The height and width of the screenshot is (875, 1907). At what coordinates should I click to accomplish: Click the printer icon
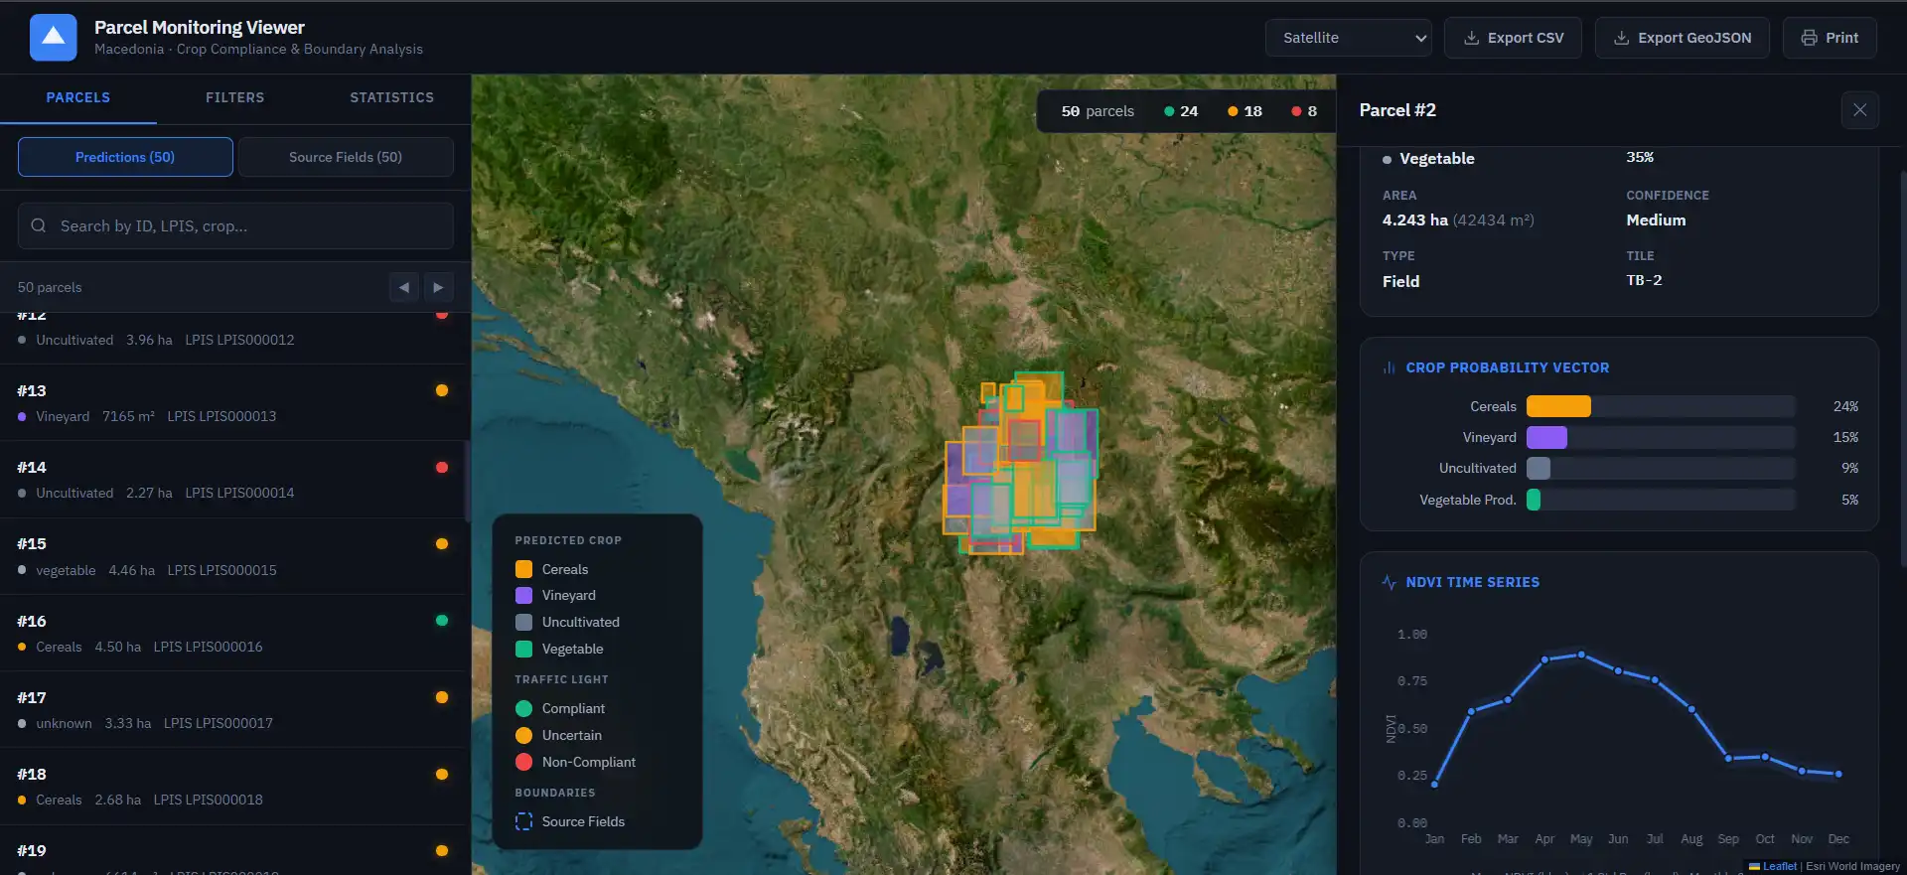coord(1809,38)
